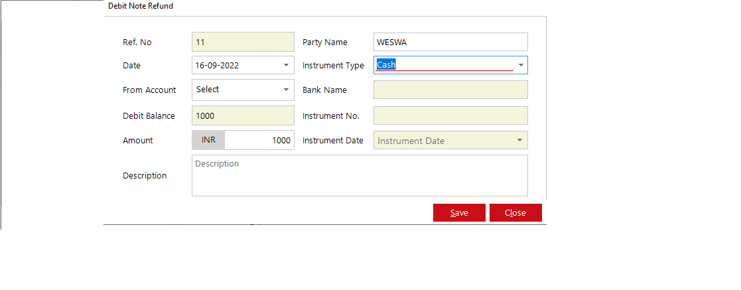
Task: Click the Date label
Action: 131,66
